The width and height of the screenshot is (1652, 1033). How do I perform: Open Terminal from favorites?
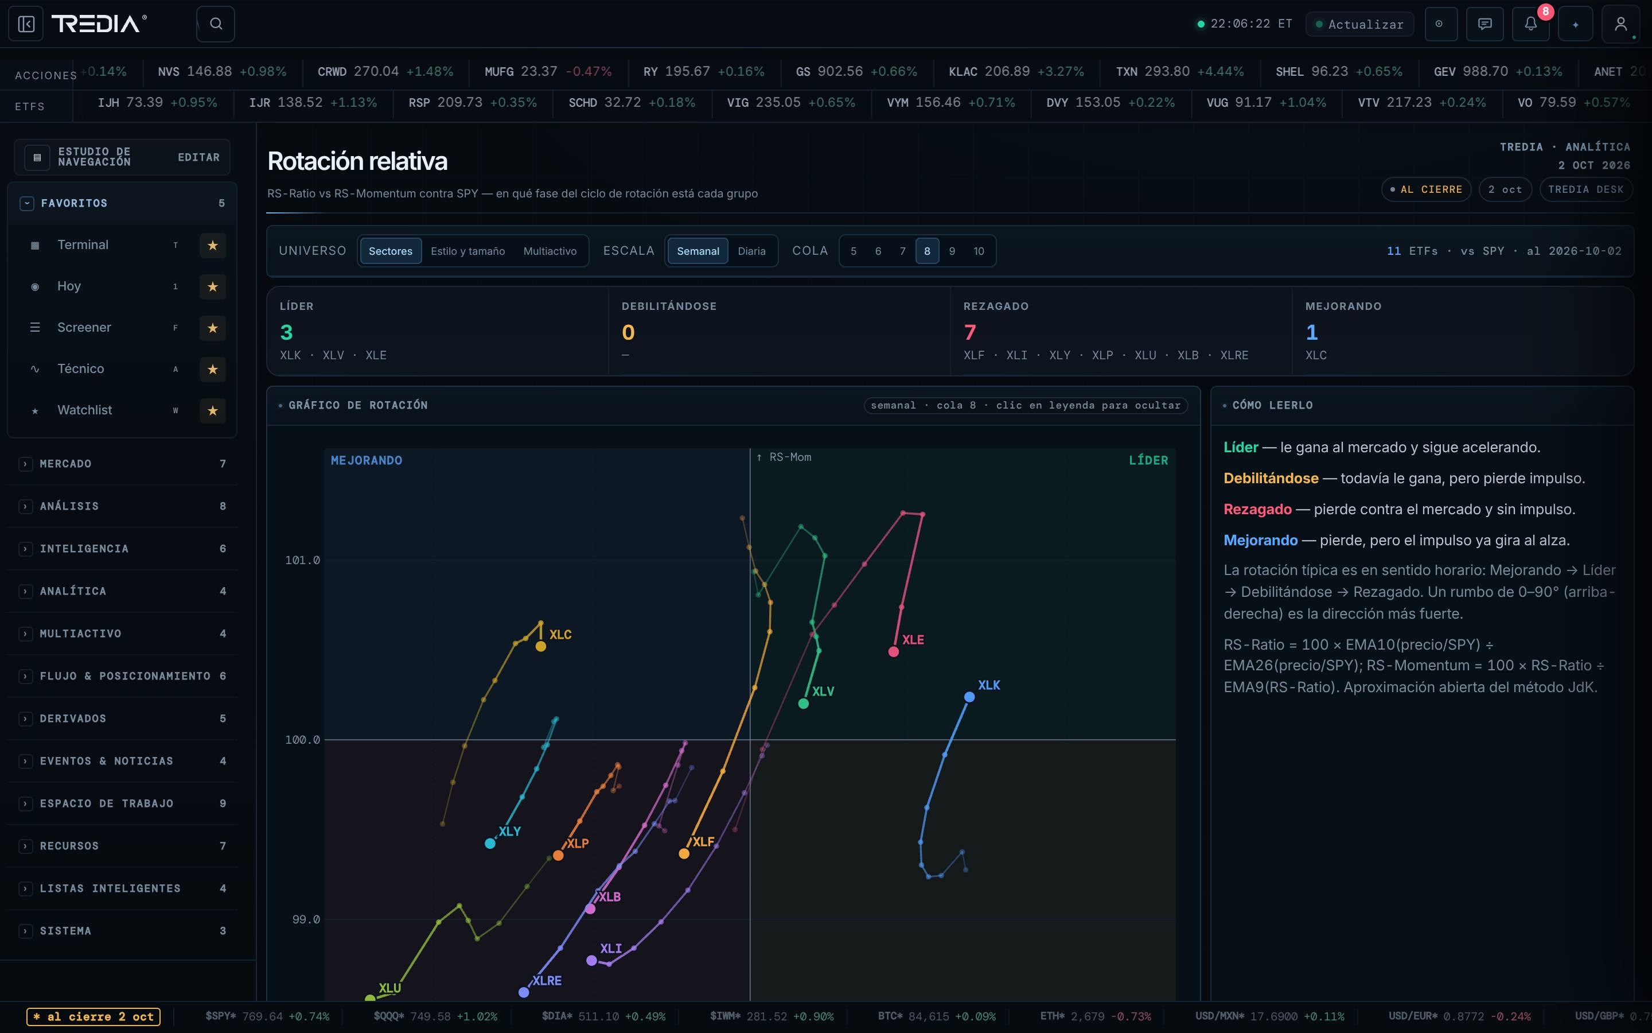[x=83, y=244]
